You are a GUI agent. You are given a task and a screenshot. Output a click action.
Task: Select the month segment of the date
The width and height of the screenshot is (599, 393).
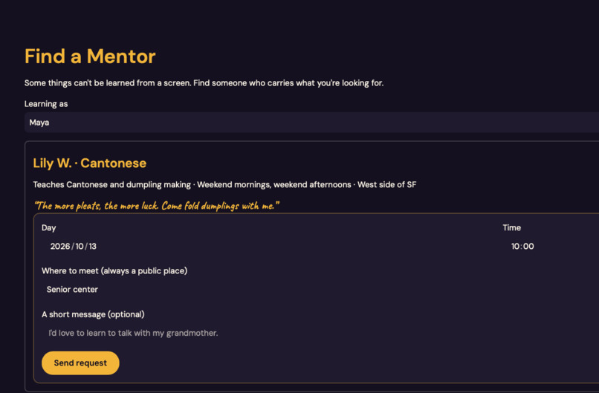[x=80, y=247]
